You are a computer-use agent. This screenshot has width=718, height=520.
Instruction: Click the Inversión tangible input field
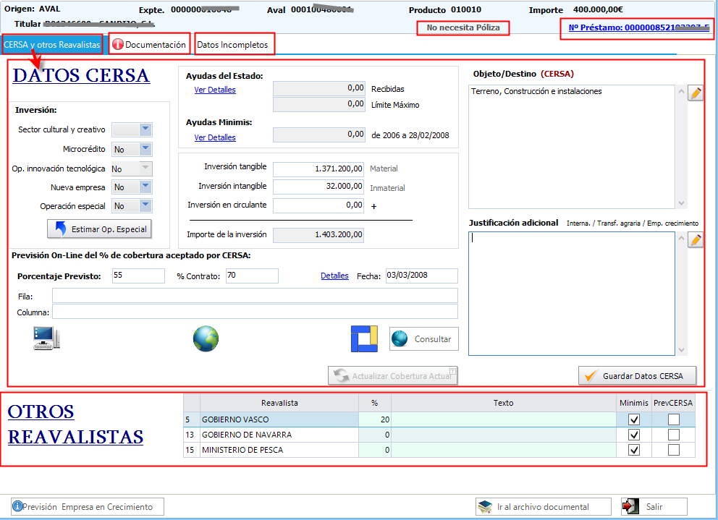click(x=318, y=169)
